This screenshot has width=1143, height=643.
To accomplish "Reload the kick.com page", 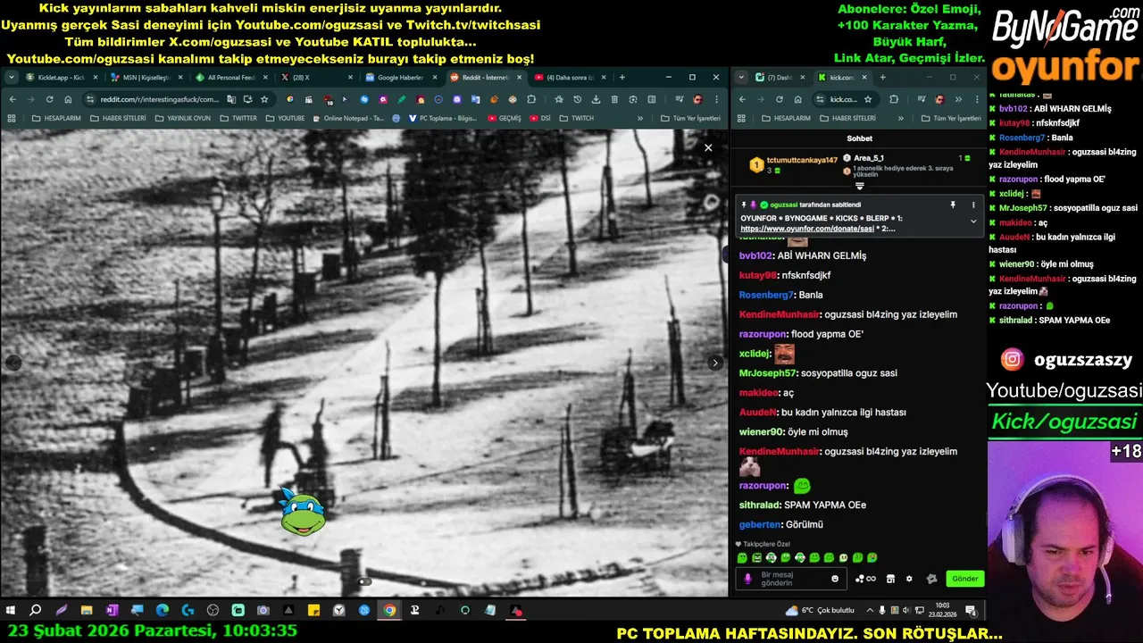I will tap(779, 99).
